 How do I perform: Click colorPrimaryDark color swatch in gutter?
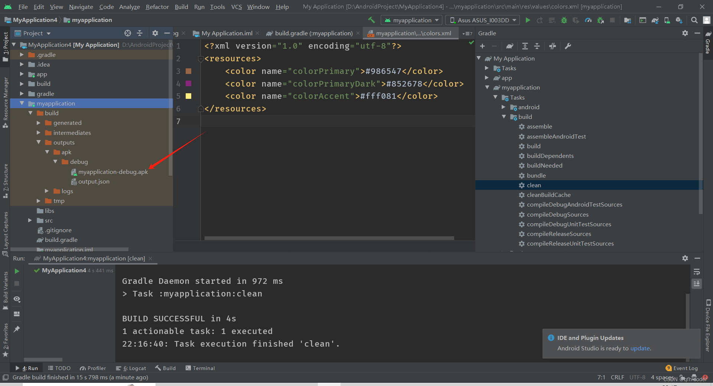point(189,84)
